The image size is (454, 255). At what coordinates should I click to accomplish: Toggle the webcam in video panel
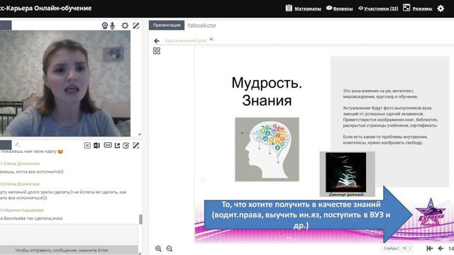point(105,25)
